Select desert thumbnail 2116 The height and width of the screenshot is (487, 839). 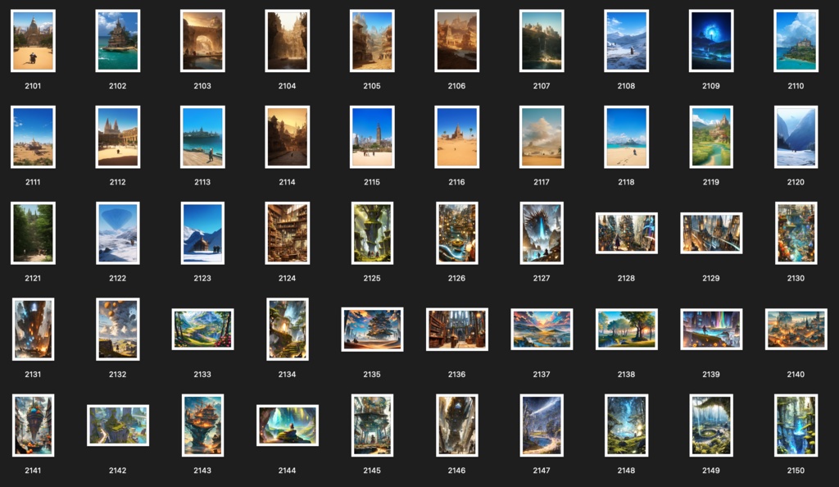[x=457, y=137]
